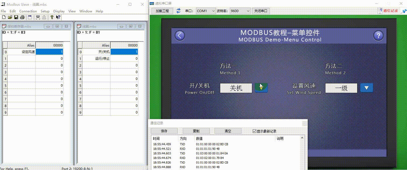Open the View menu
407x170 pixels.
72,11
